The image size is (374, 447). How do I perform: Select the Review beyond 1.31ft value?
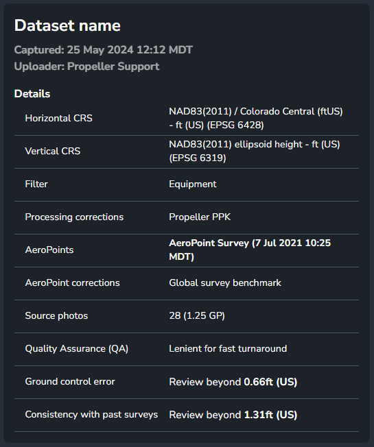click(x=233, y=415)
